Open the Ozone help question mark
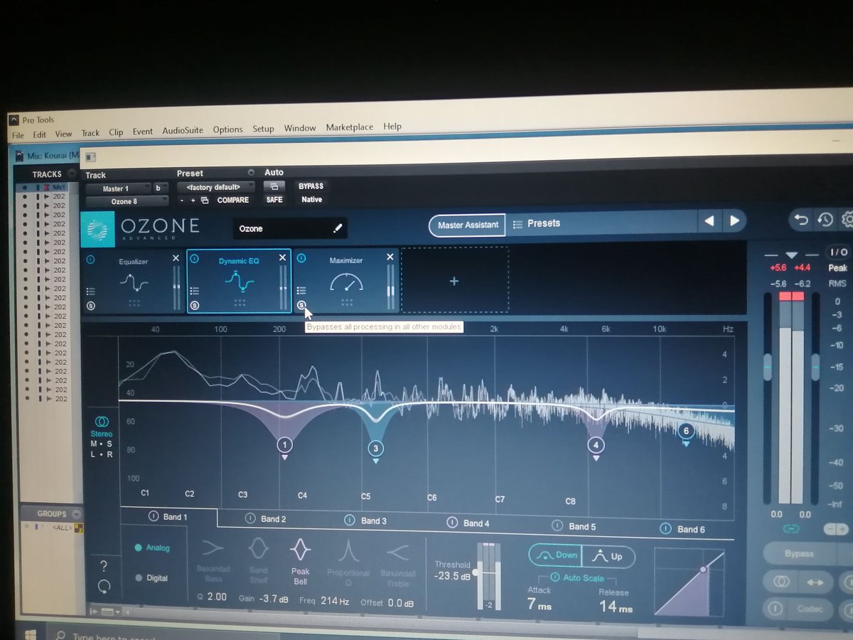The image size is (853, 640). click(104, 566)
